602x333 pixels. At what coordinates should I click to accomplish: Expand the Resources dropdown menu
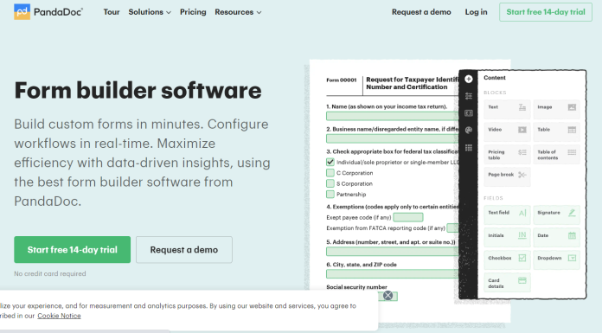[238, 12]
